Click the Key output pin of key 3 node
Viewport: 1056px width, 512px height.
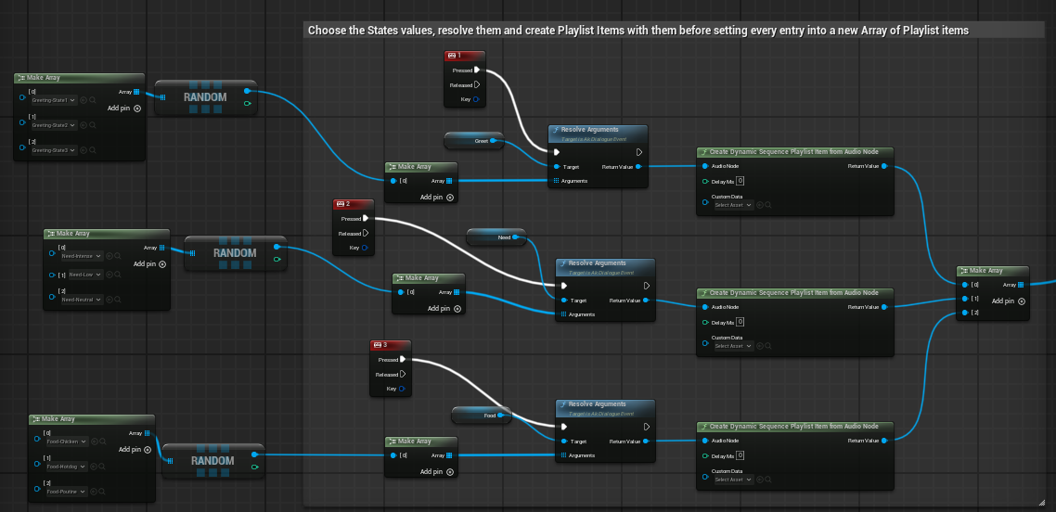click(x=402, y=389)
